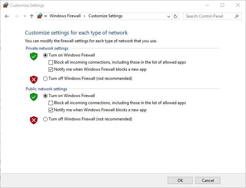Expand the address bar history dropdown
Screen dimensions: 246x188
point(169,16)
